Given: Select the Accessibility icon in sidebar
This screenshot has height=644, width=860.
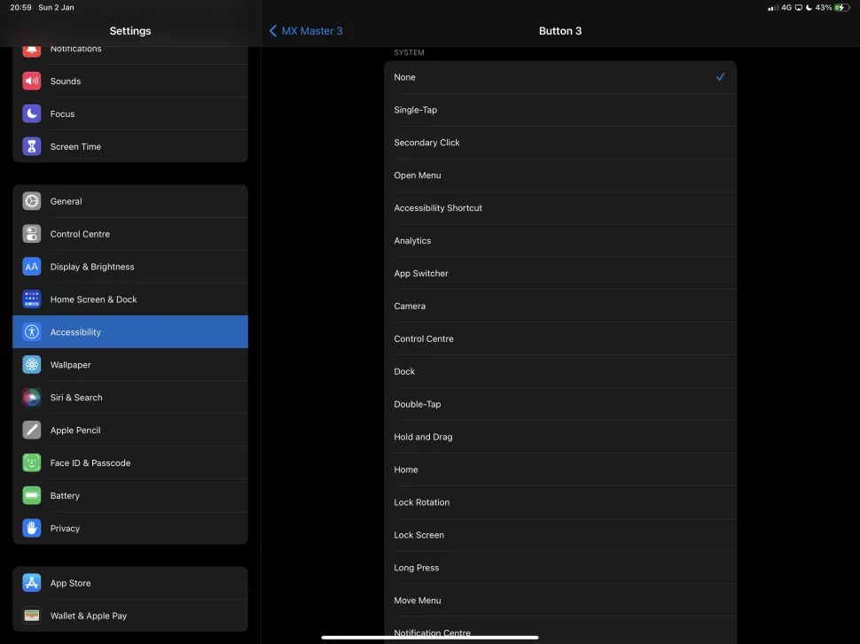Looking at the screenshot, I should pos(31,331).
